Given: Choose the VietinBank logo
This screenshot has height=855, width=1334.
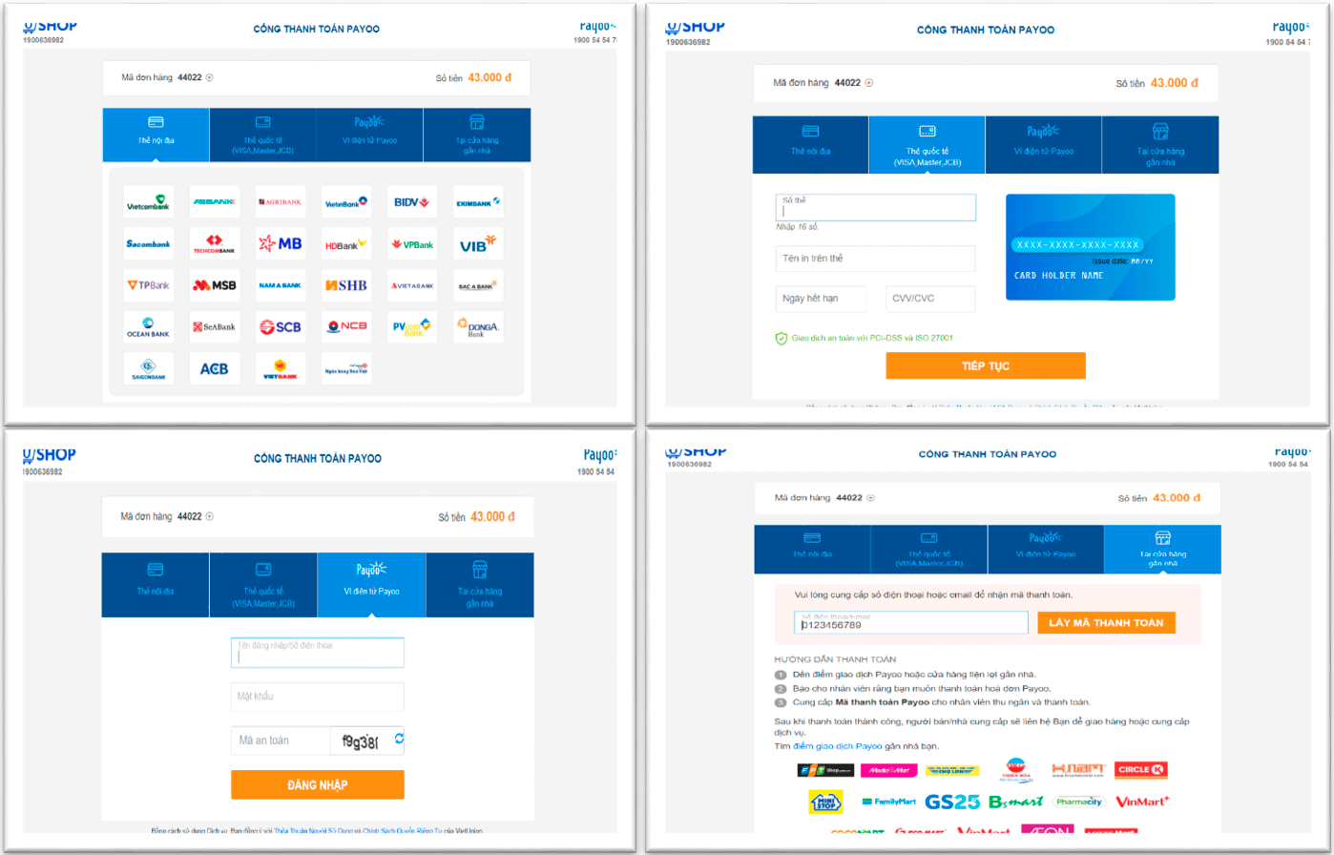Looking at the screenshot, I should point(346,202).
